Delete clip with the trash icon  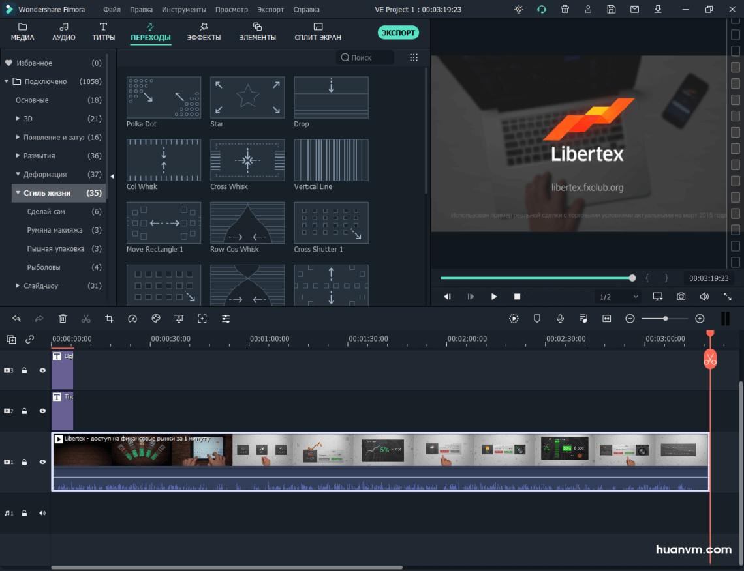63,319
